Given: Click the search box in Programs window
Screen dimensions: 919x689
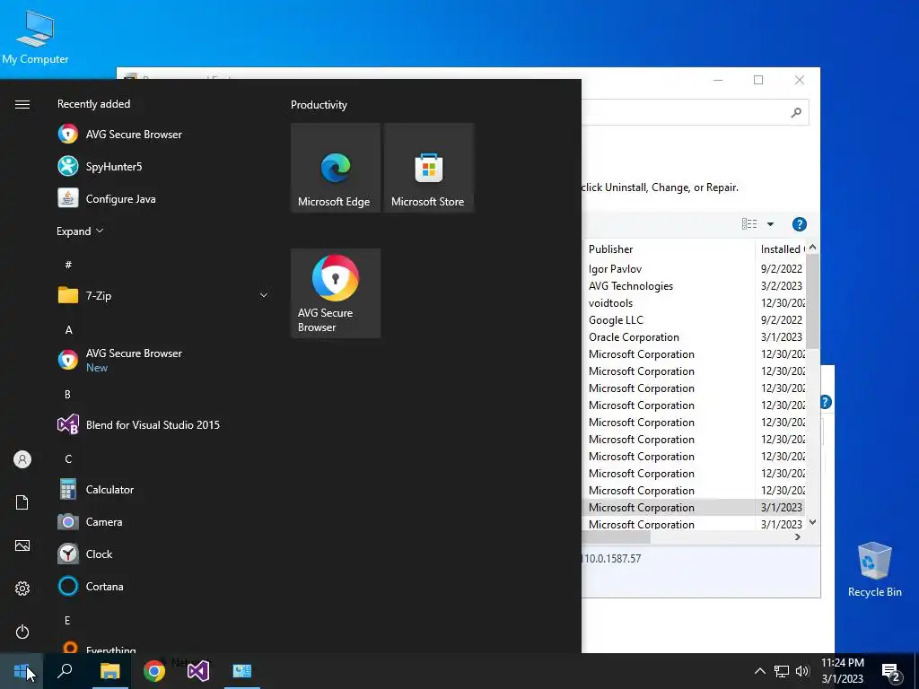Looking at the screenshot, I should point(696,112).
